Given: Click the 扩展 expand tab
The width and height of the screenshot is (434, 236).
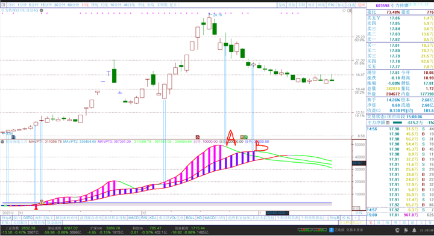Looking at the screenshot, I should click(x=5, y=222).
